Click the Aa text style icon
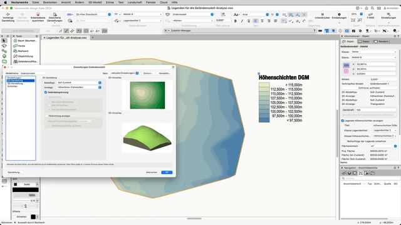This screenshot has width=401, height=225. pos(236,14)
